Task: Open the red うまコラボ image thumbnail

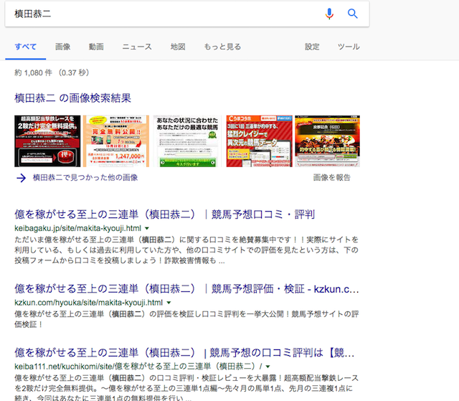Action: click(x=260, y=141)
